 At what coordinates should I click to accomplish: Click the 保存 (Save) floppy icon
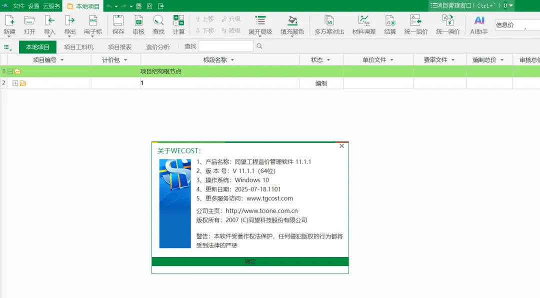118,21
